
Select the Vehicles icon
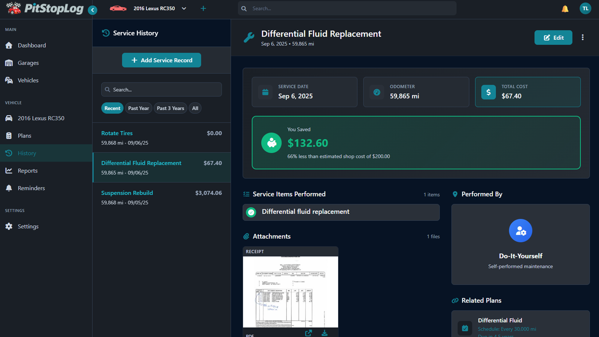[9, 80]
